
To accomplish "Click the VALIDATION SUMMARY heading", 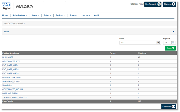I will click(14, 23).
